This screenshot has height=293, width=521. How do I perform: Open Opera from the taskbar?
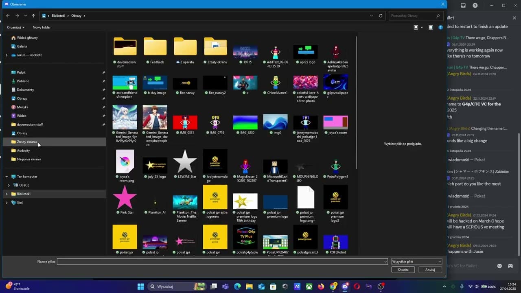(x=357, y=286)
